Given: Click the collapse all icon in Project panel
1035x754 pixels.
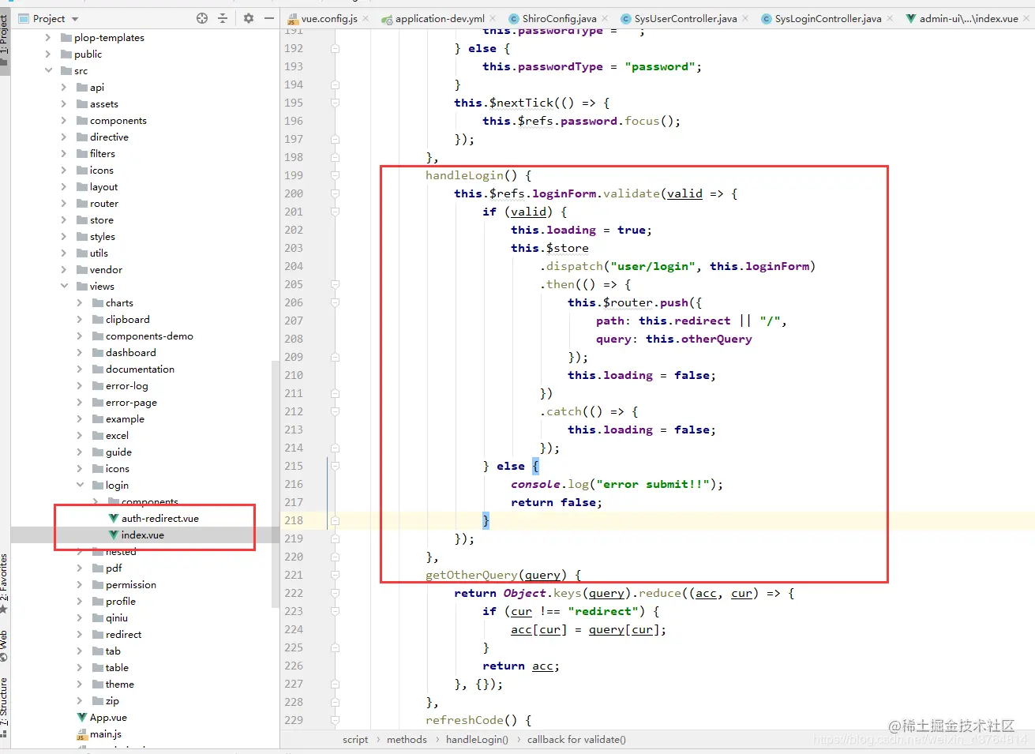Looking at the screenshot, I should (223, 18).
